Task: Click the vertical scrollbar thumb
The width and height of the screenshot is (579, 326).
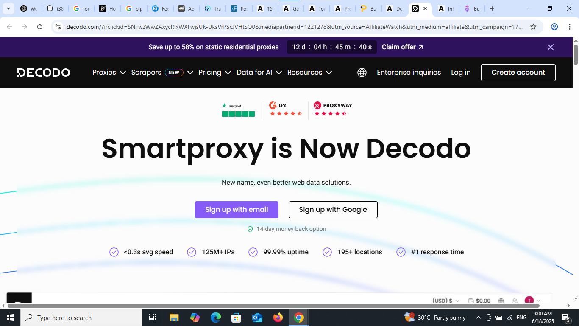Action: tap(576, 54)
